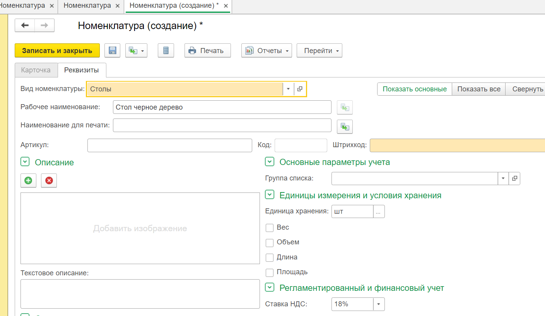Click the Показать все button
Viewport: 545px width, 316px height.
[x=478, y=89]
